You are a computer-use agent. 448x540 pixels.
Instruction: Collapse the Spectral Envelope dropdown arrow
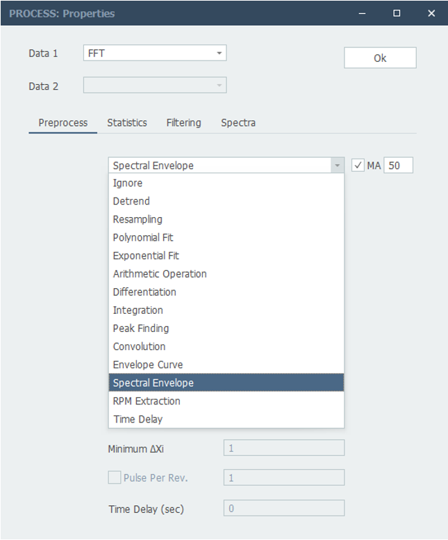tap(338, 166)
